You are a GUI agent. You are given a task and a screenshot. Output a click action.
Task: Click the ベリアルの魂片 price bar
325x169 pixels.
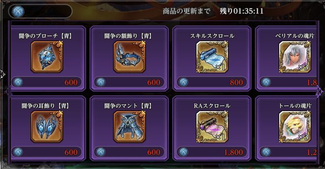coord(288,82)
